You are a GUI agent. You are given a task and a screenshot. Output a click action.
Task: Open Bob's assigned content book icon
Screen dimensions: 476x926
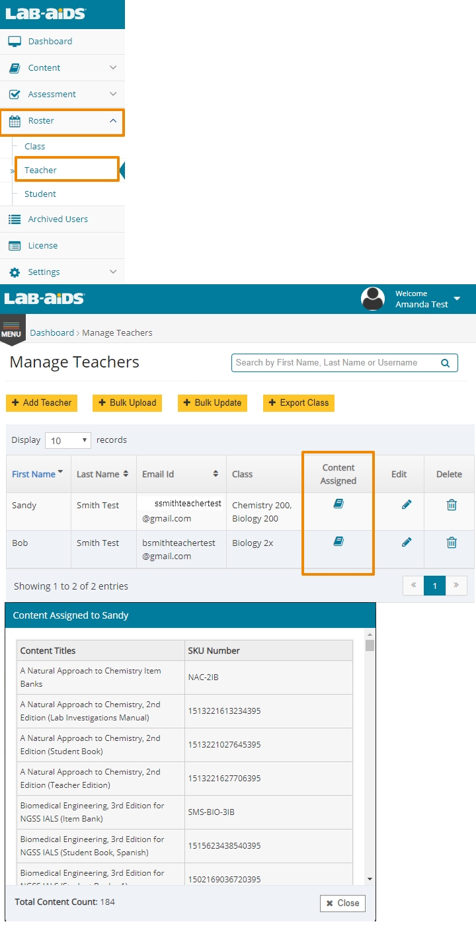pyautogui.click(x=338, y=541)
